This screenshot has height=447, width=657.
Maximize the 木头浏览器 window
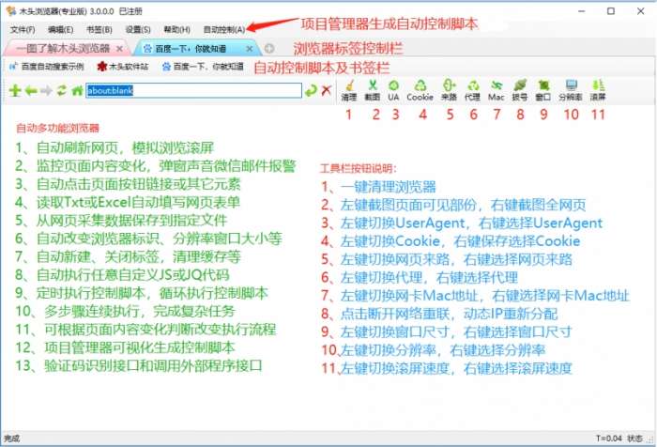pyautogui.click(x=611, y=11)
